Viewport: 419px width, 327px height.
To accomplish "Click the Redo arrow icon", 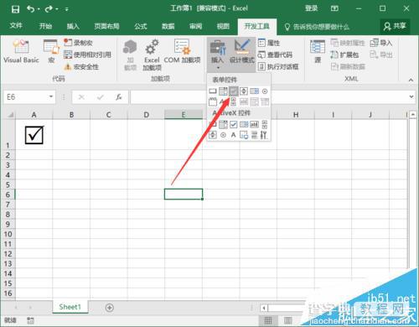I will pos(49,9).
